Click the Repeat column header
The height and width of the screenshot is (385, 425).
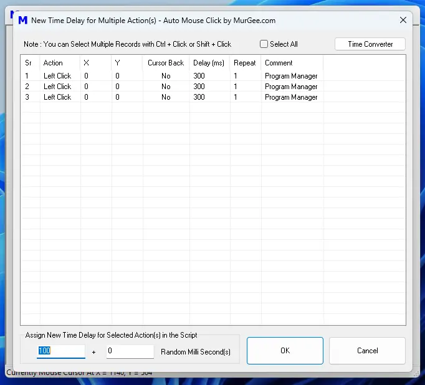246,63
